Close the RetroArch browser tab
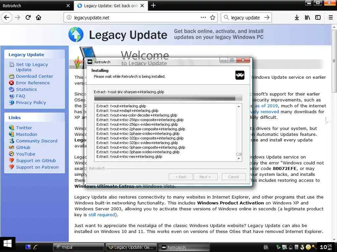The height and width of the screenshot is (252, 337). 68,6
